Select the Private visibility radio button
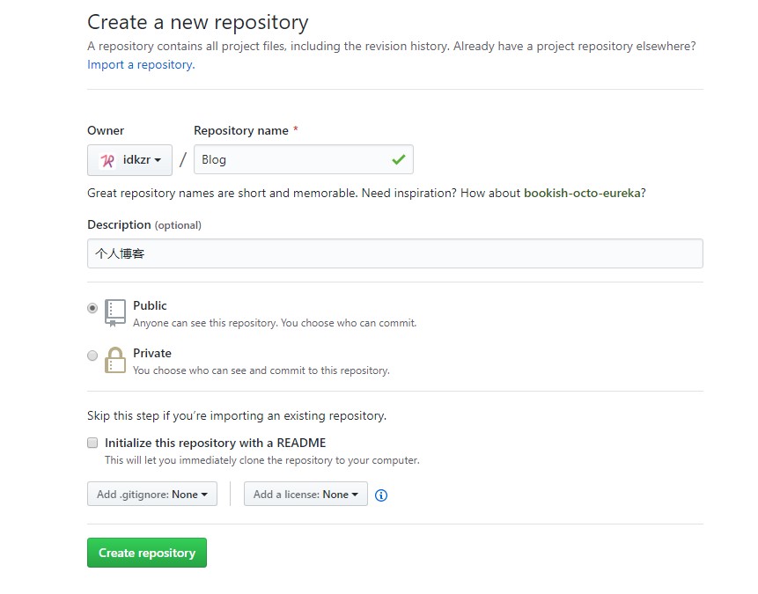This screenshot has height=594, width=758. pos(92,356)
